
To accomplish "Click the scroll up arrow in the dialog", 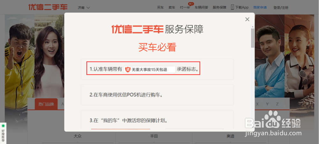I will point(252,27).
